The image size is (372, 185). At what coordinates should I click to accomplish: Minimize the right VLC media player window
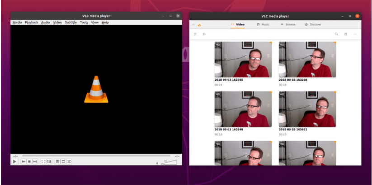342,16
